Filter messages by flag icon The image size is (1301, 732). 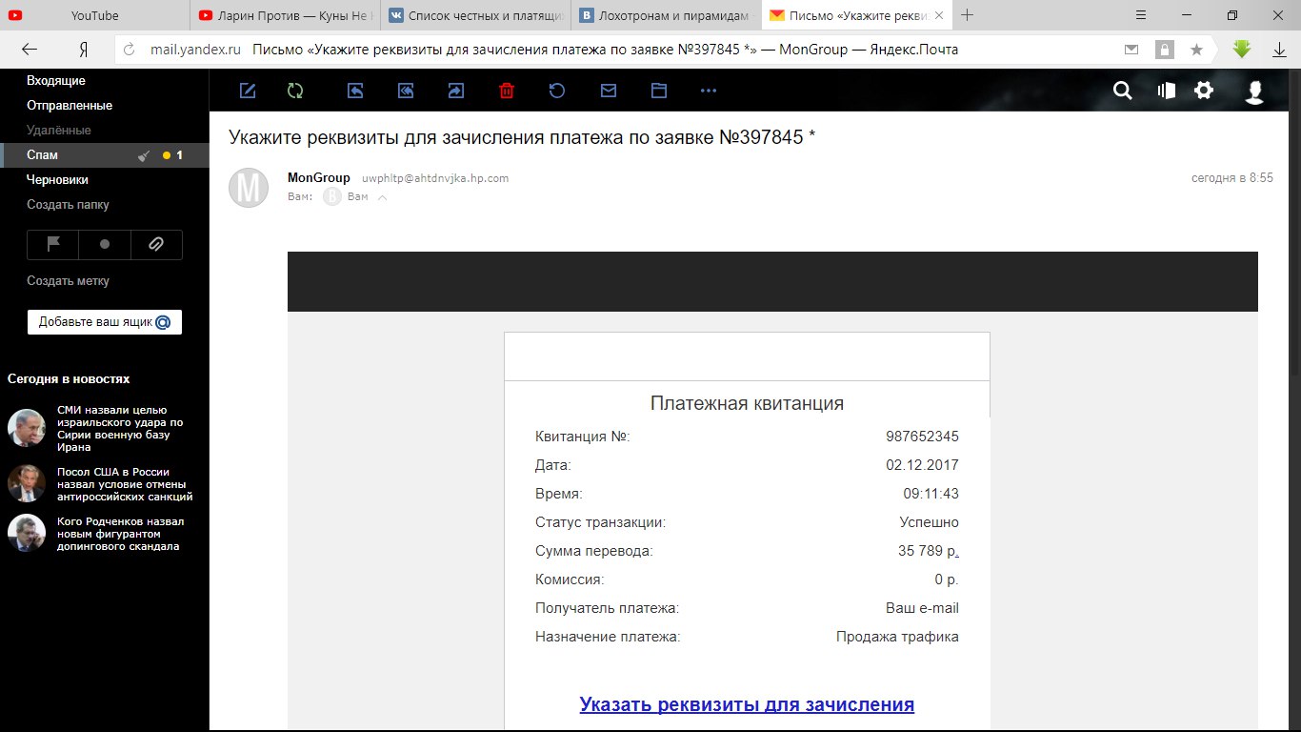[53, 245]
